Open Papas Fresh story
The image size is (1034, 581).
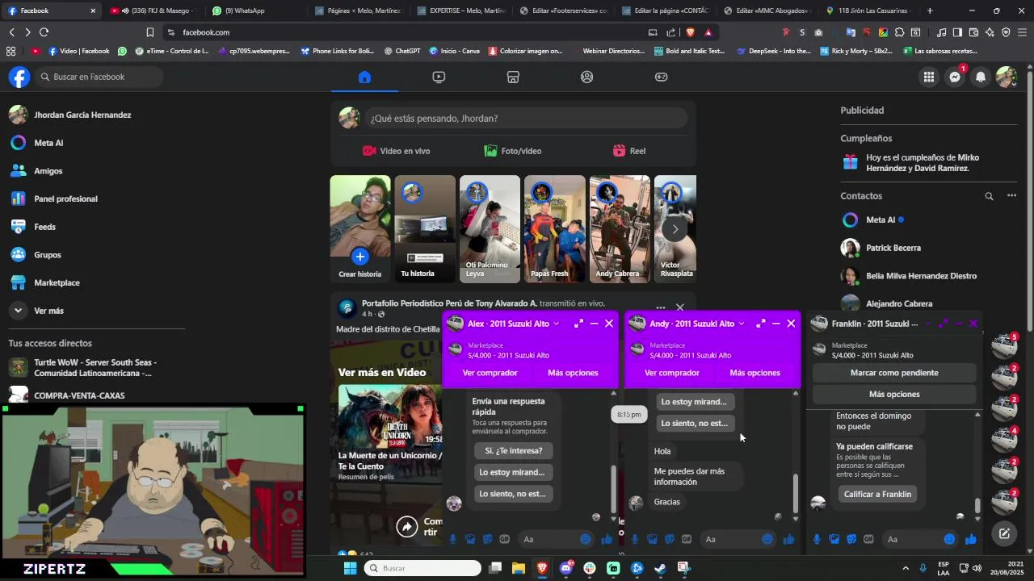(x=554, y=229)
